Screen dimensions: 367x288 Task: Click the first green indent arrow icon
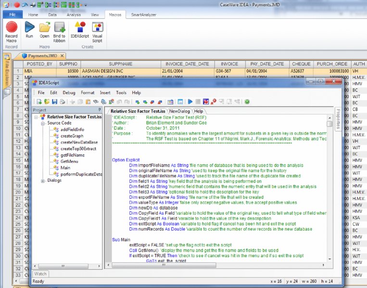click(138, 102)
